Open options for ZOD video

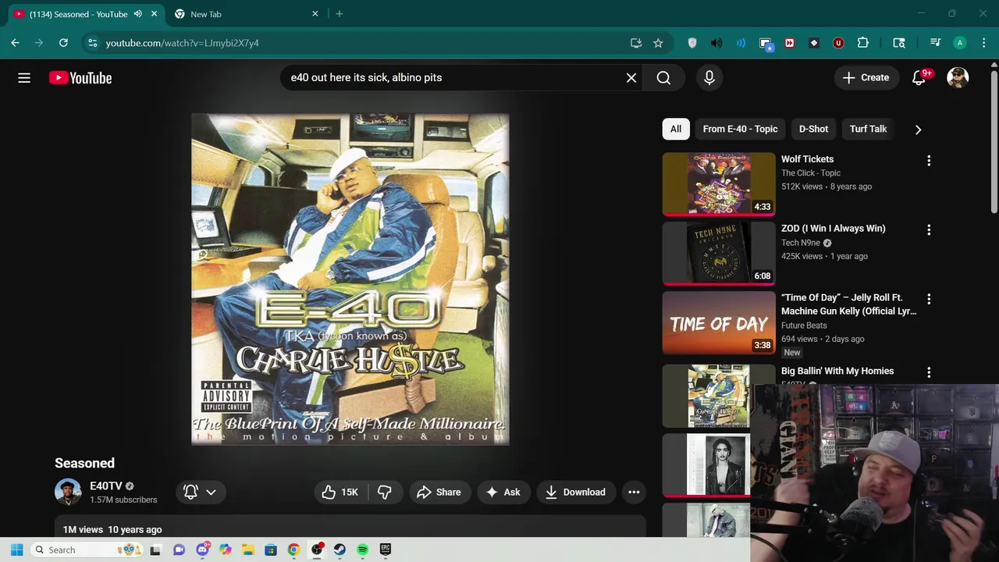[929, 230]
